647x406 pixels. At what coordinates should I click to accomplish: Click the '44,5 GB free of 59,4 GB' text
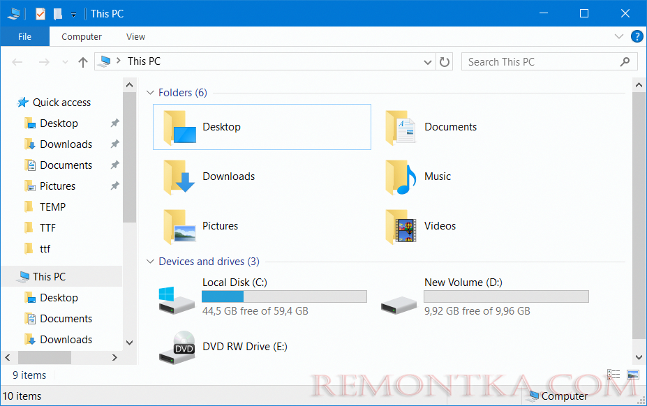pyautogui.click(x=255, y=311)
